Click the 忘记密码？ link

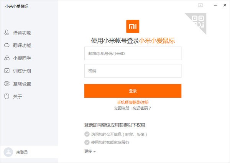coord(142,109)
